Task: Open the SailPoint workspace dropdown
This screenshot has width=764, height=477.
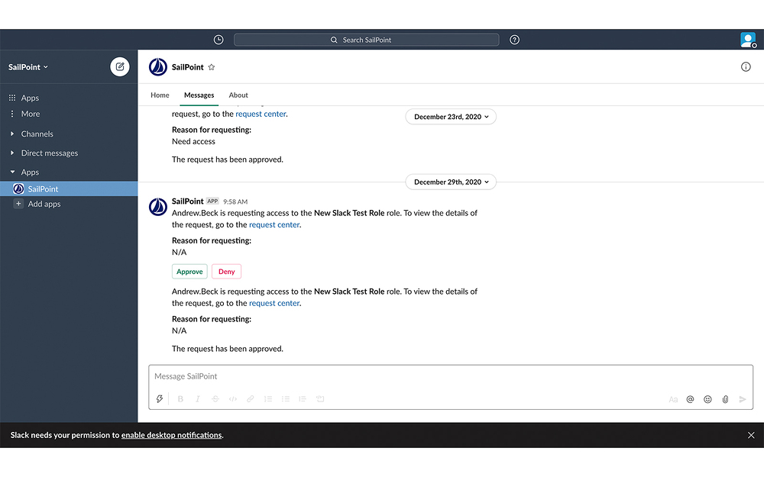Action: [x=28, y=67]
